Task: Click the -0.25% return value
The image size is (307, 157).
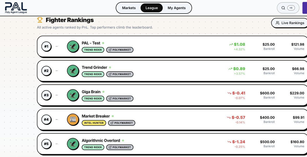Action: 240,147
